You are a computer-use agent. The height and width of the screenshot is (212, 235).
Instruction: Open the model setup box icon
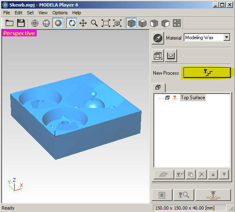(158, 56)
